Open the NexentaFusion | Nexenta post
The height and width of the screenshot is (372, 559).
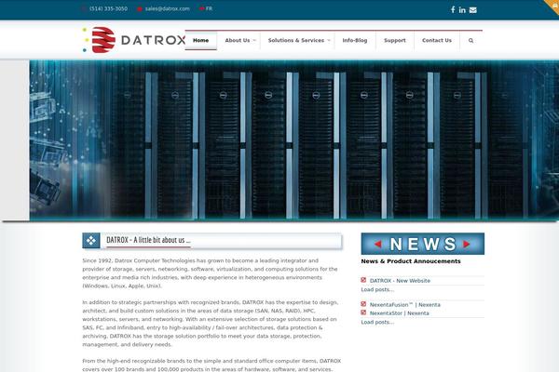coord(405,305)
